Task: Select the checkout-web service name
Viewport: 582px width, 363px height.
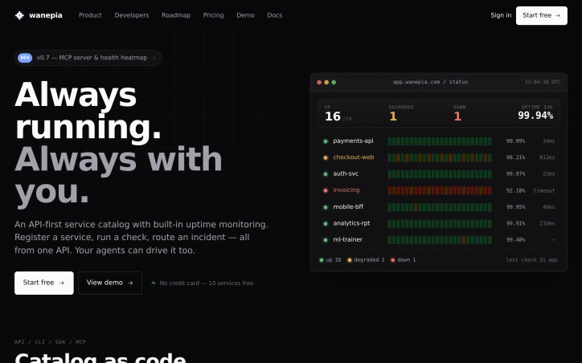Action: pos(354,157)
